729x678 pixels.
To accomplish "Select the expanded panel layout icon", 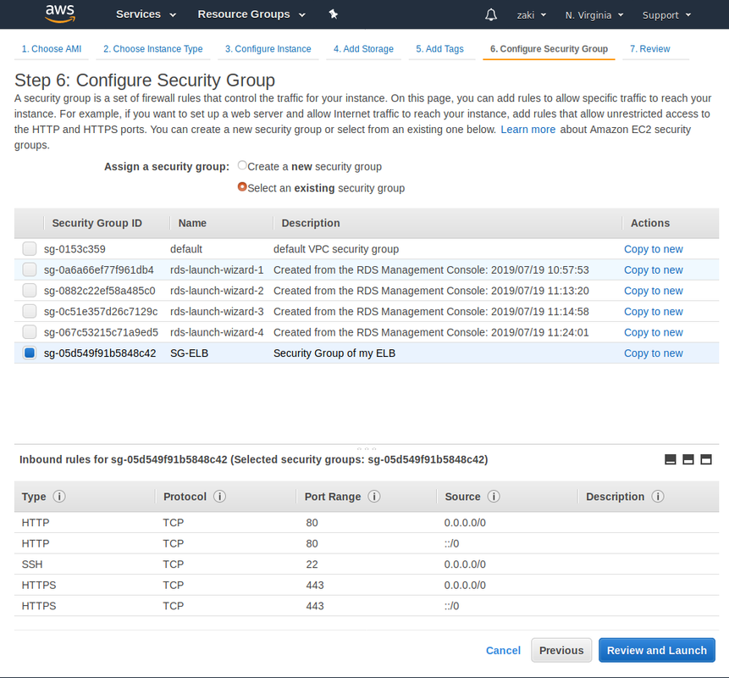I will 707,458.
